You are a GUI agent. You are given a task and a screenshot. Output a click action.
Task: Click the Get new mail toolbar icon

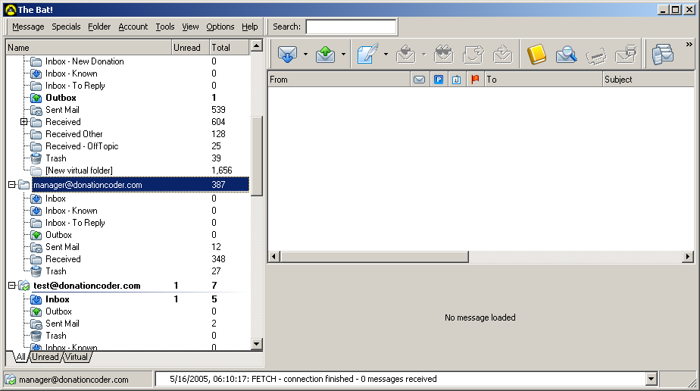coord(287,55)
